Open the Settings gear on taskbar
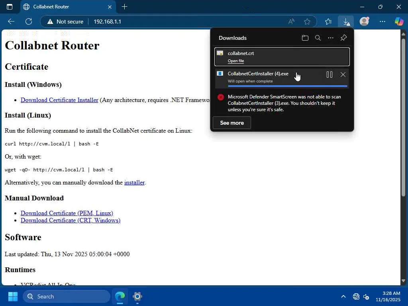408x306 pixels. click(137, 296)
